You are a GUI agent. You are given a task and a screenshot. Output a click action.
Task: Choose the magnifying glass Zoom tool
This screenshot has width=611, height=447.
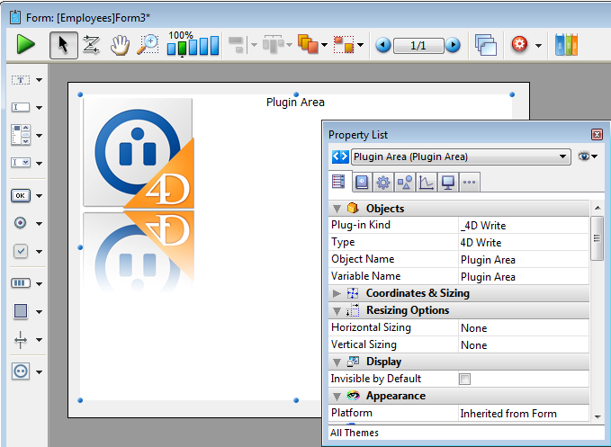pos(147,45)
